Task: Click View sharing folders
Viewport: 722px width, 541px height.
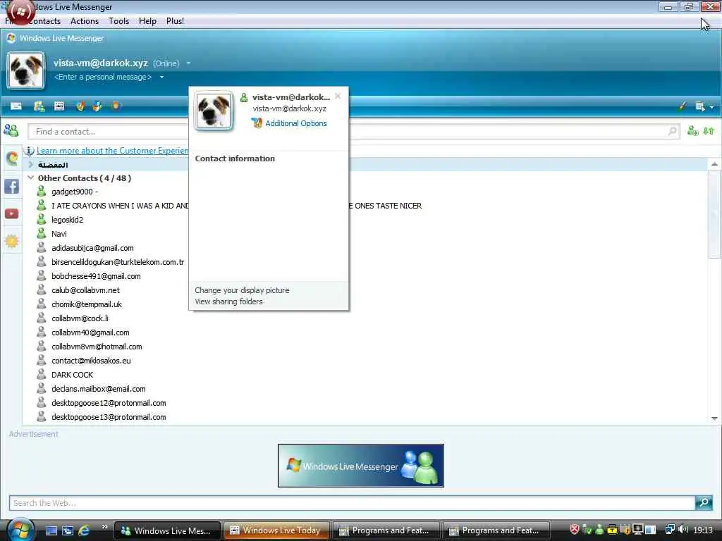Action: [228, 301]
